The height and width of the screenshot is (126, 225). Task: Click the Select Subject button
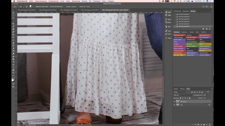coord(71,7)
